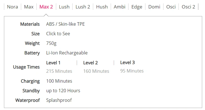This screenshot has width=205, height=110.
Task: Click the Level 1 usage time heading
Action: (53, 63)
